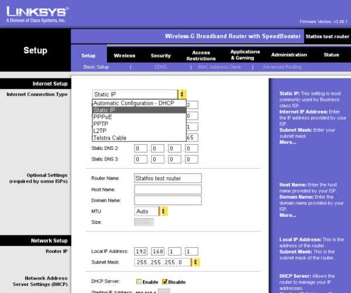
Task: Click the disabled MTU Size field
Action: click(144, 222)
